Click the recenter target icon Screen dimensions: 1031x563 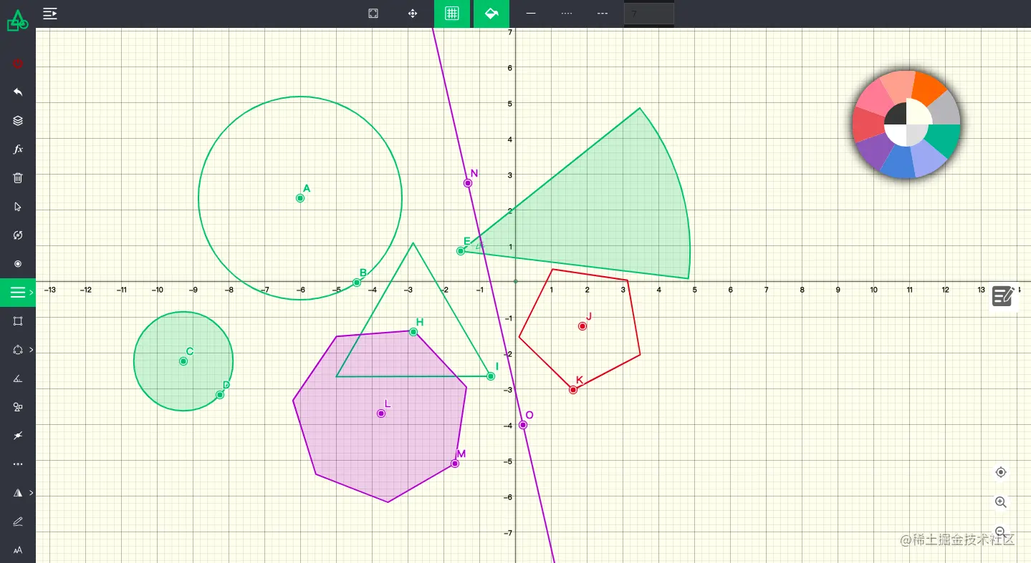click(1001, 472)
